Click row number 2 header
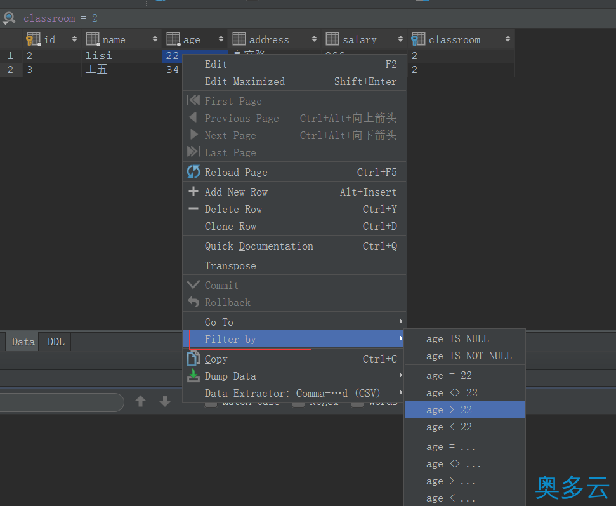 tap(11, 70)
